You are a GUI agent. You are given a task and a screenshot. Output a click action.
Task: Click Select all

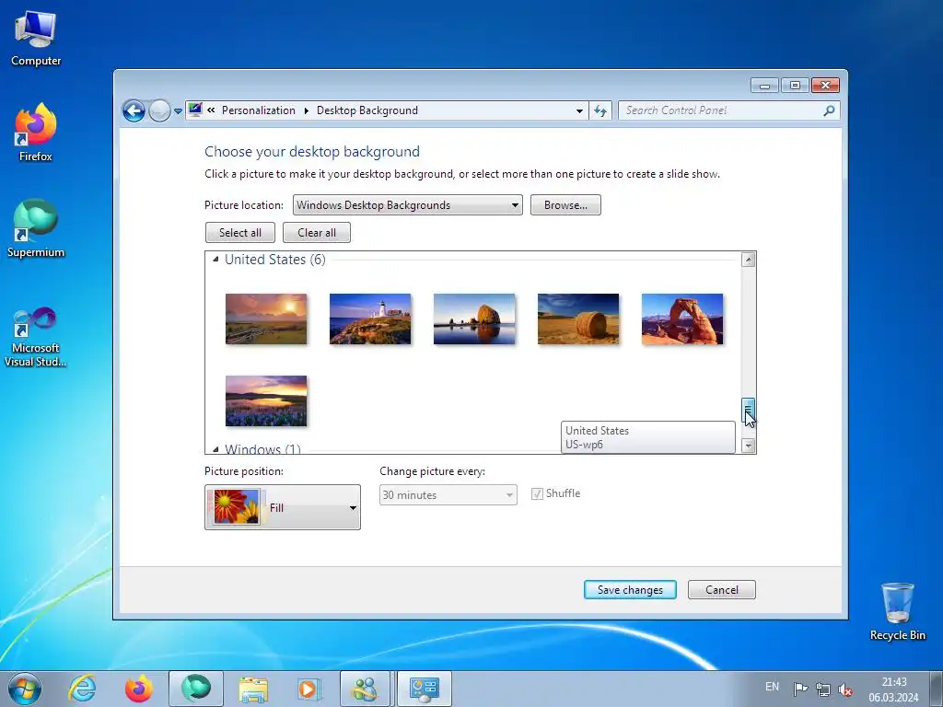click(240, 233)
